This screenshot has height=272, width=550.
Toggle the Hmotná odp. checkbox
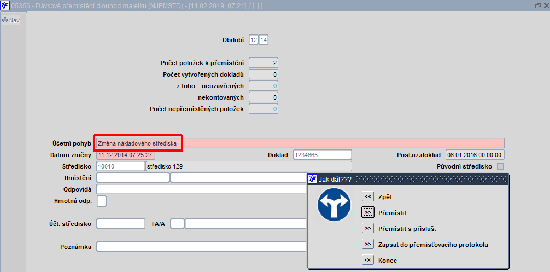[x=101, y=201]
